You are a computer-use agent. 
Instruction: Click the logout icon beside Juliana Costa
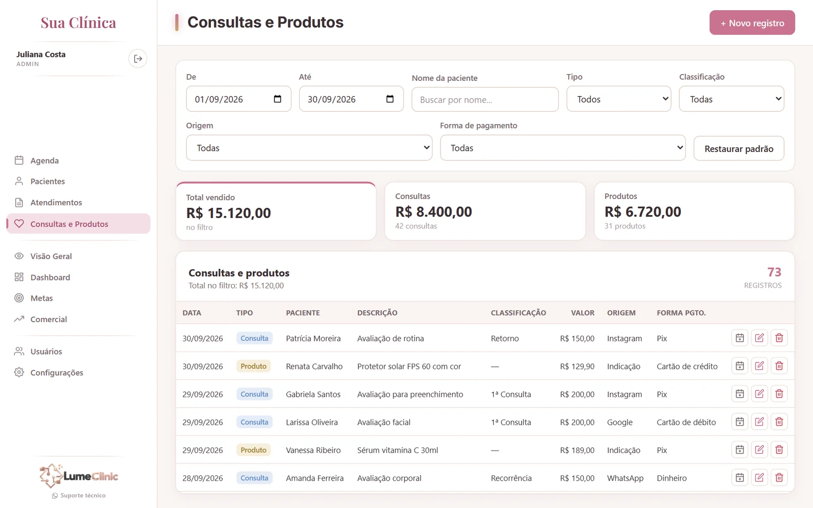[x=138, y=59]
